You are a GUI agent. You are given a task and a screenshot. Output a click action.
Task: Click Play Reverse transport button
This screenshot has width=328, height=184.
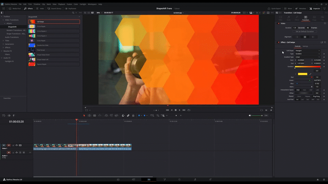tap(172, 110)
